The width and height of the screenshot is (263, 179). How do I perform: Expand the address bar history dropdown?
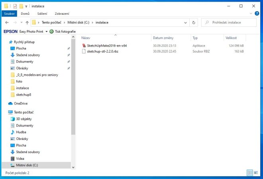185,22
